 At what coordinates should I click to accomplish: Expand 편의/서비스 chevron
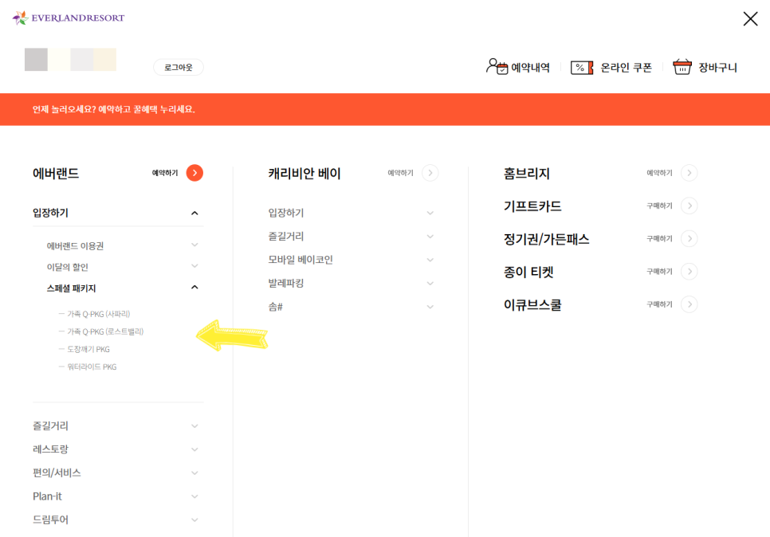(194, 473)
